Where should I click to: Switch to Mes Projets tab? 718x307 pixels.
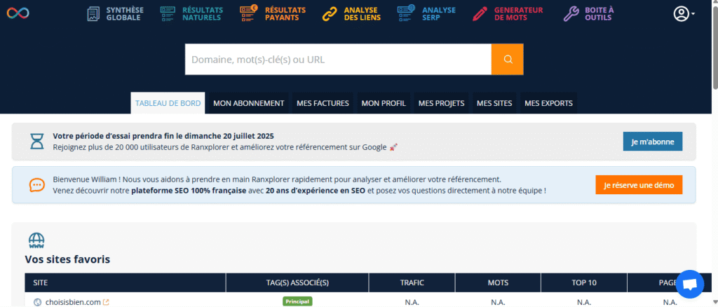(442, 104)
